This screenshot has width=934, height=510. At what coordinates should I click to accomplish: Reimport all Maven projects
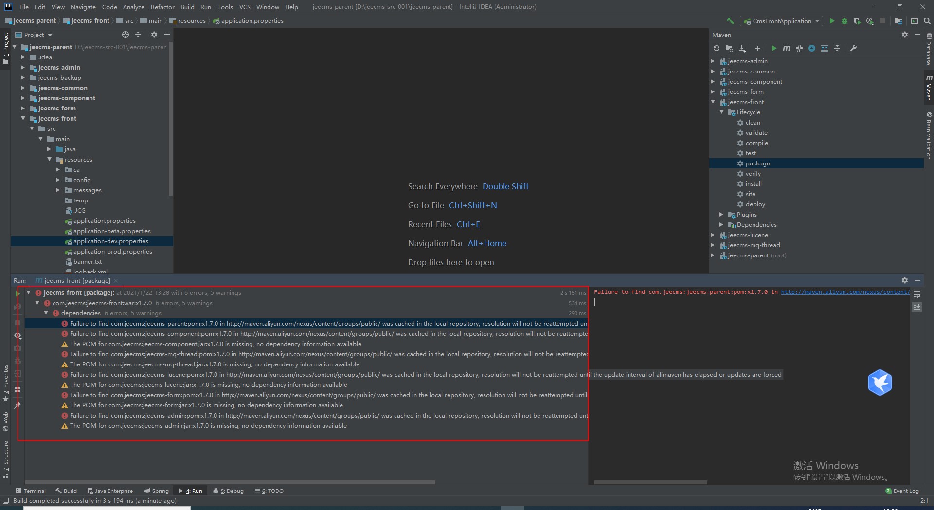pos(716,48)
